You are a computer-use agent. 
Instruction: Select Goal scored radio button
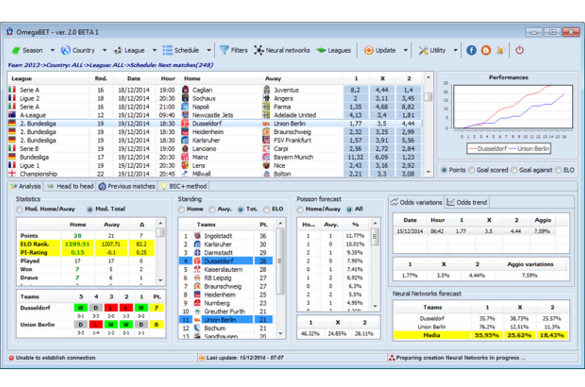pyautogui.click(x=472, y=170)
